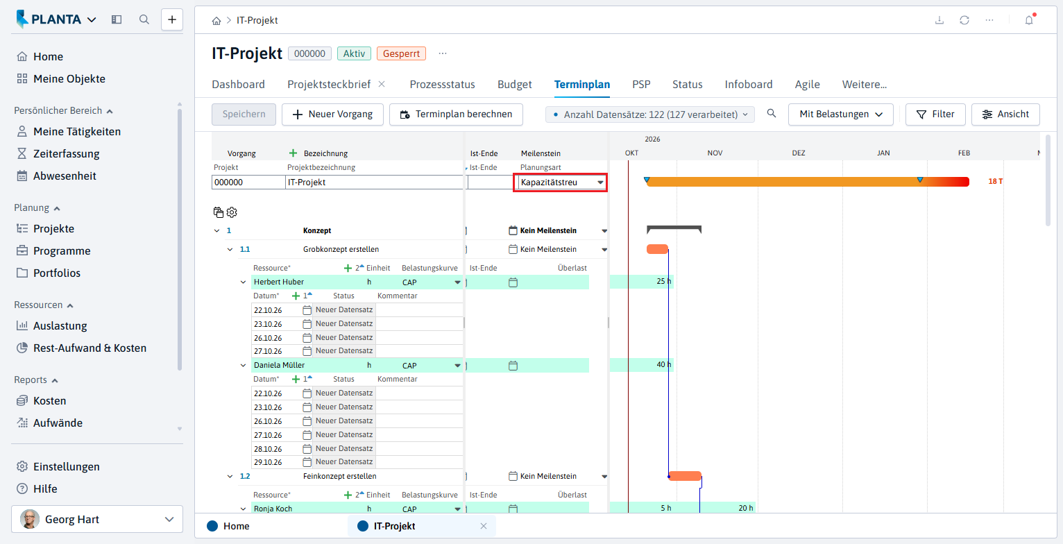This screenshot has height=544, width=1063.
Task: Close the IT-Projekt bottom tab
Action: pyautogui.click(x=484, y=526)
